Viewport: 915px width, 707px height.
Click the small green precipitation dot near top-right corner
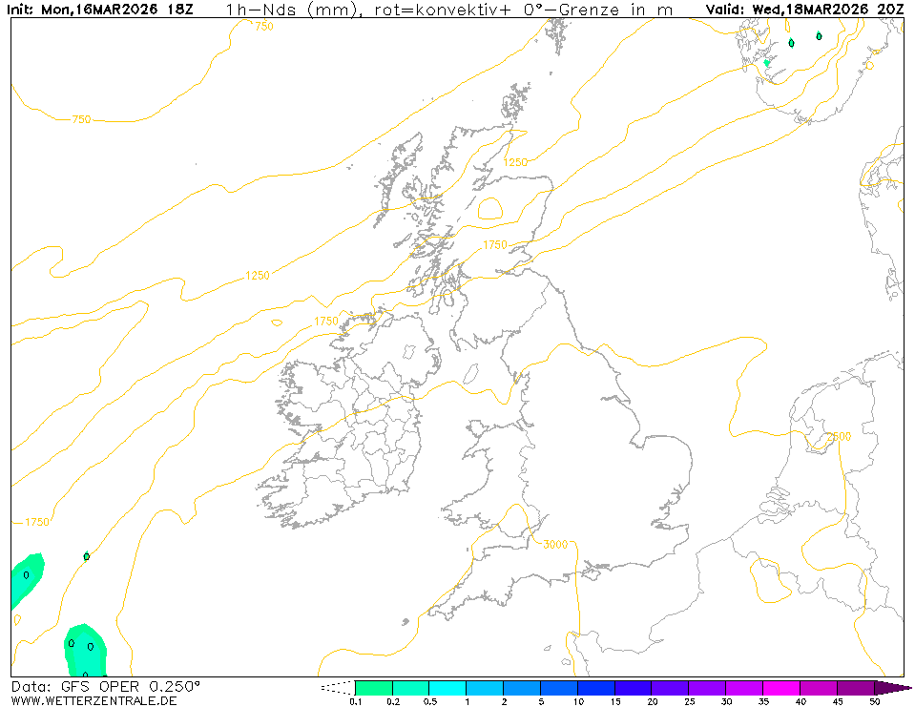pos(819,36)
